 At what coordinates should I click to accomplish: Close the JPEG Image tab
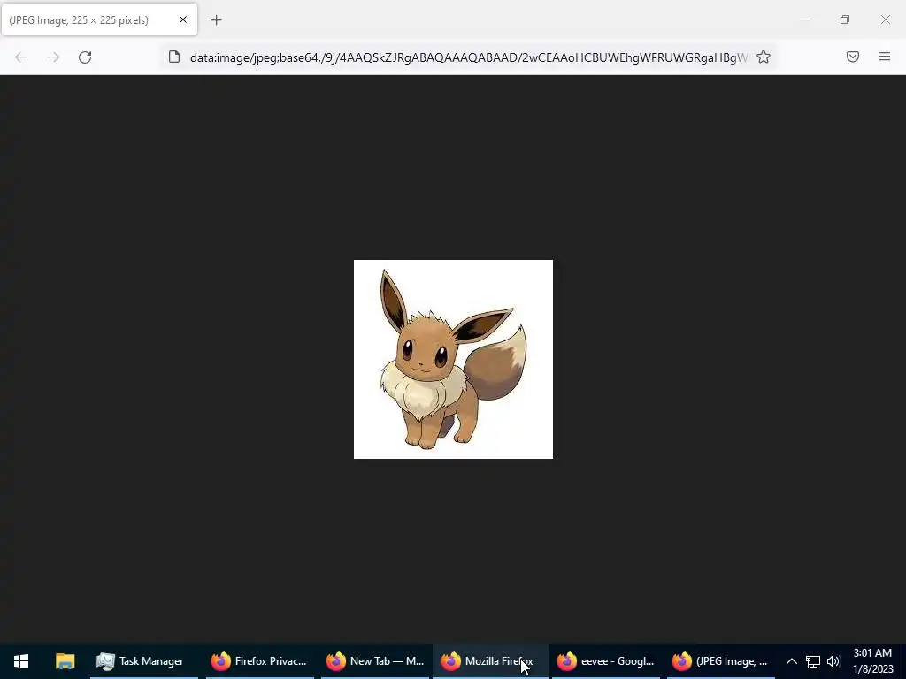[x=182, y=19]
